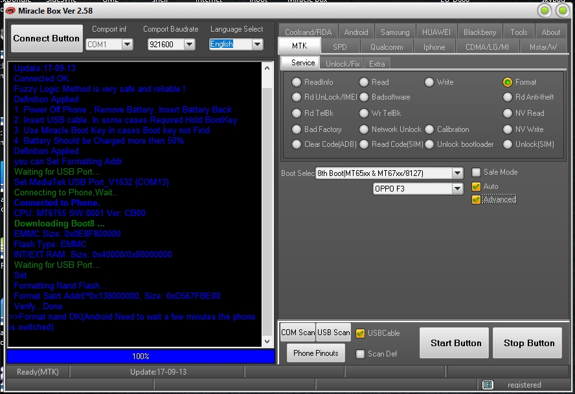Click the blue 100% progress bar
This screenshot has width=575, height=394.
pyautogui.click(x=141, y=356)
